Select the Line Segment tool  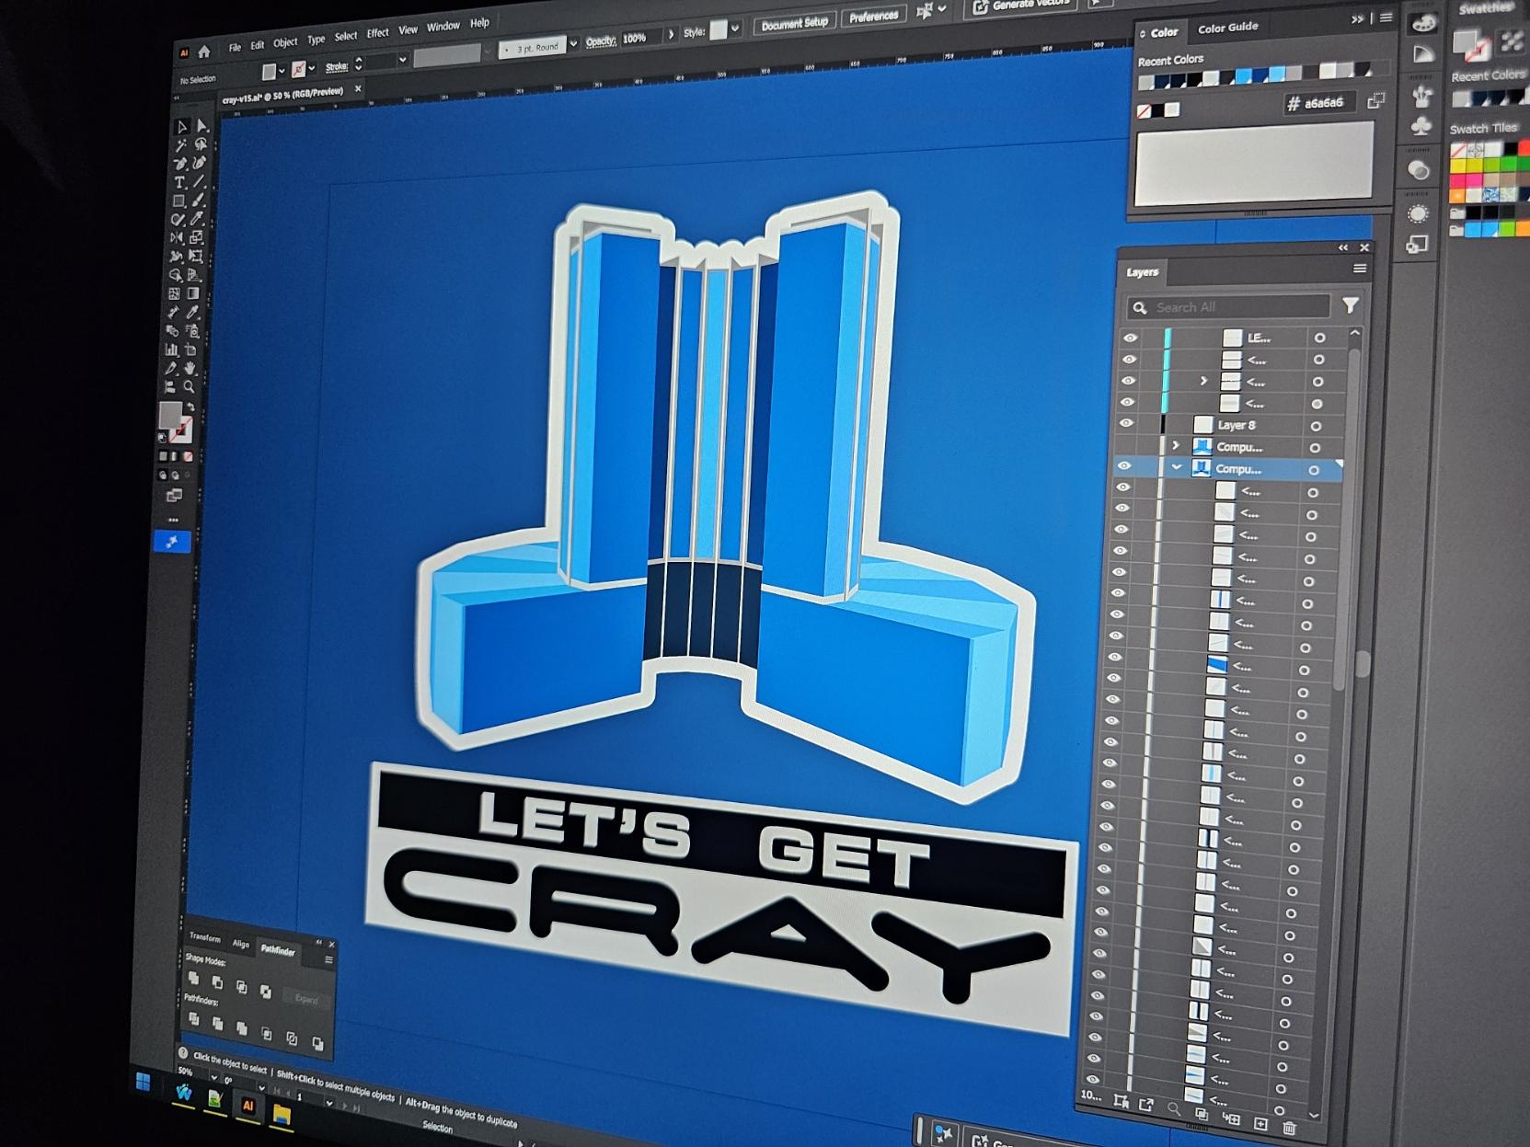tap(199, 181)
